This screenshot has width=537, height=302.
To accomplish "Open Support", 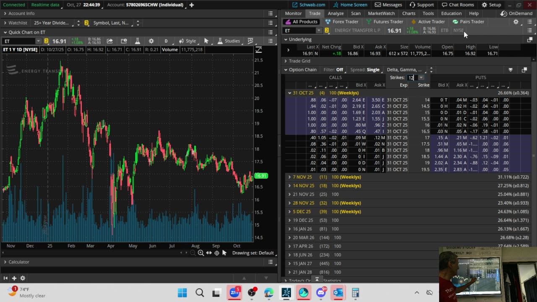I will (422, 5).
